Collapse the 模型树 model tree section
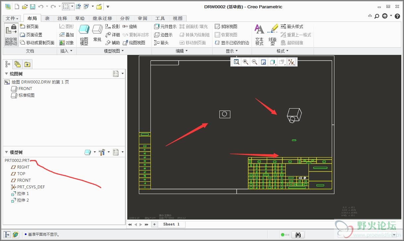The width and height of the screenshot is (404, 241). click(6, 152)
